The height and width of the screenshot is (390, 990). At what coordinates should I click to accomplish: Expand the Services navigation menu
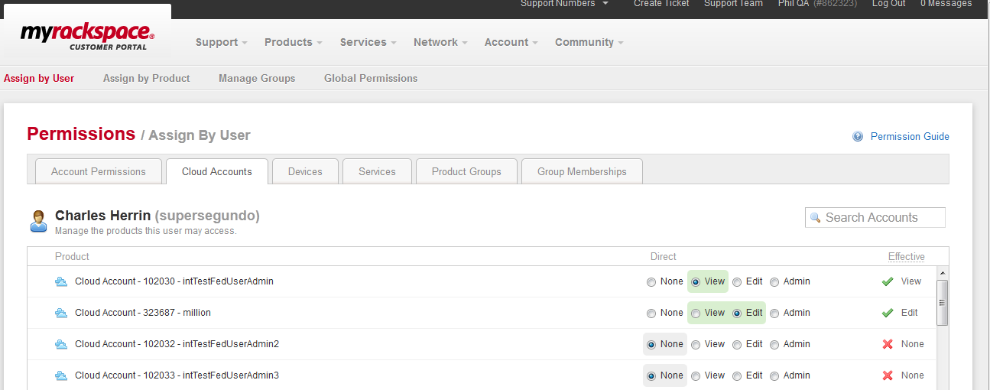[x=368, y=42]
